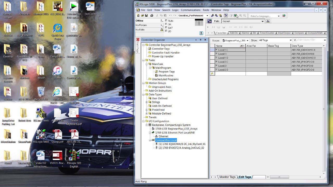Open the Communications menu

191,10
